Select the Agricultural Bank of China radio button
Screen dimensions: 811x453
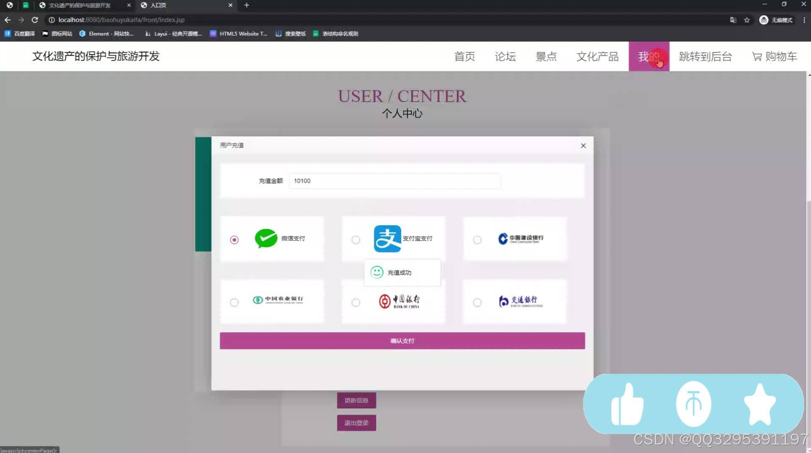234,302
